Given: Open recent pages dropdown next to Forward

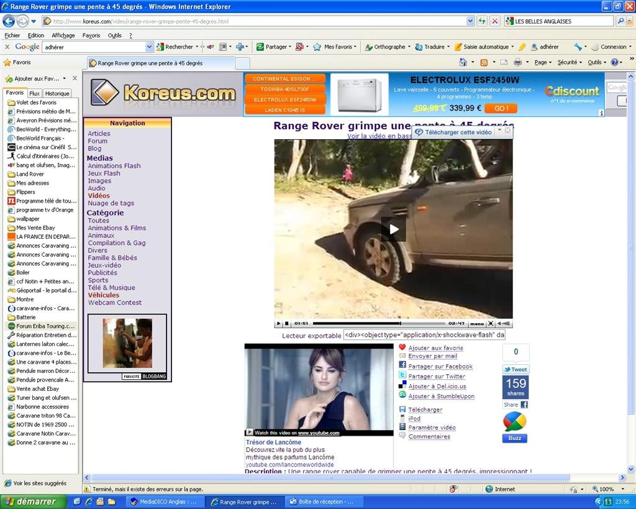Looking at the screenshot, I should pyautogui.click(x=34, y=21).
